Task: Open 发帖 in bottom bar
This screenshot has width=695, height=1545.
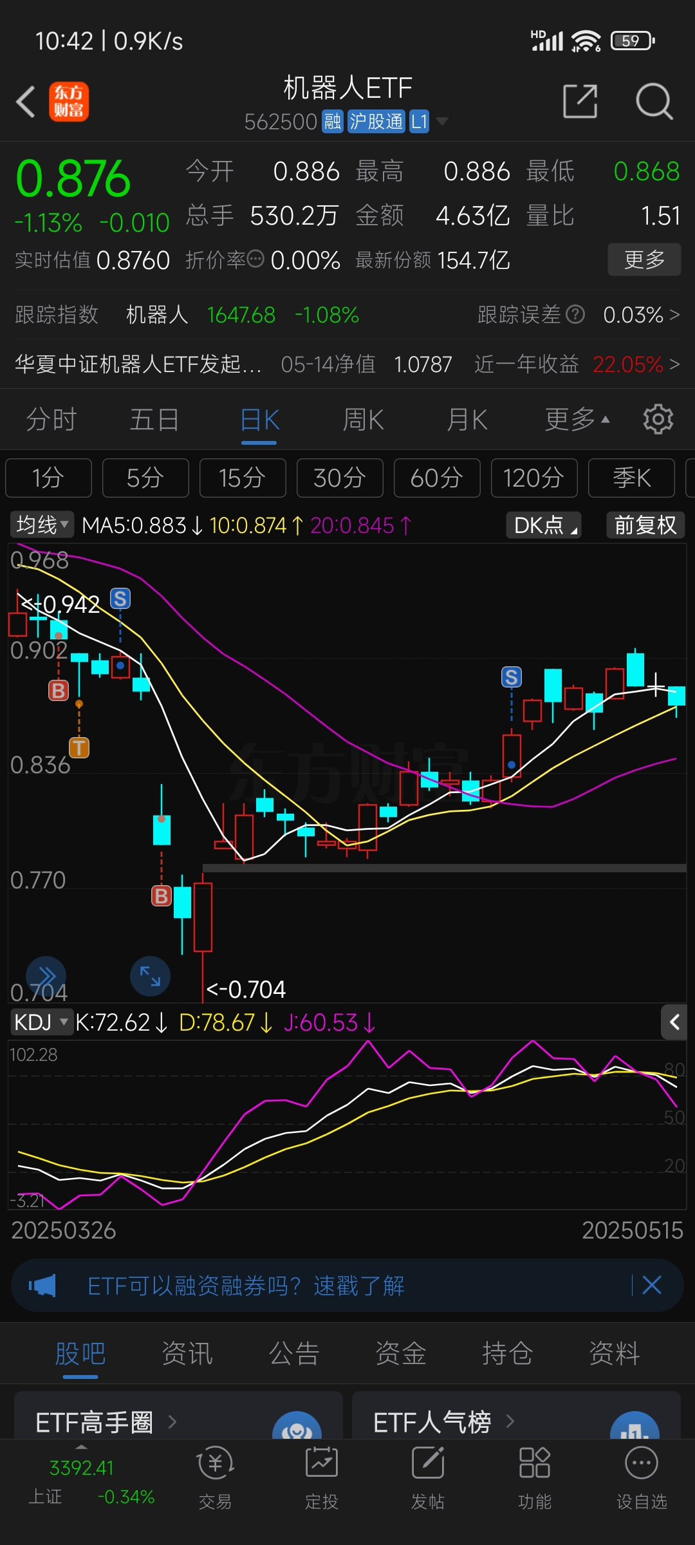Action: (428, 1477)
